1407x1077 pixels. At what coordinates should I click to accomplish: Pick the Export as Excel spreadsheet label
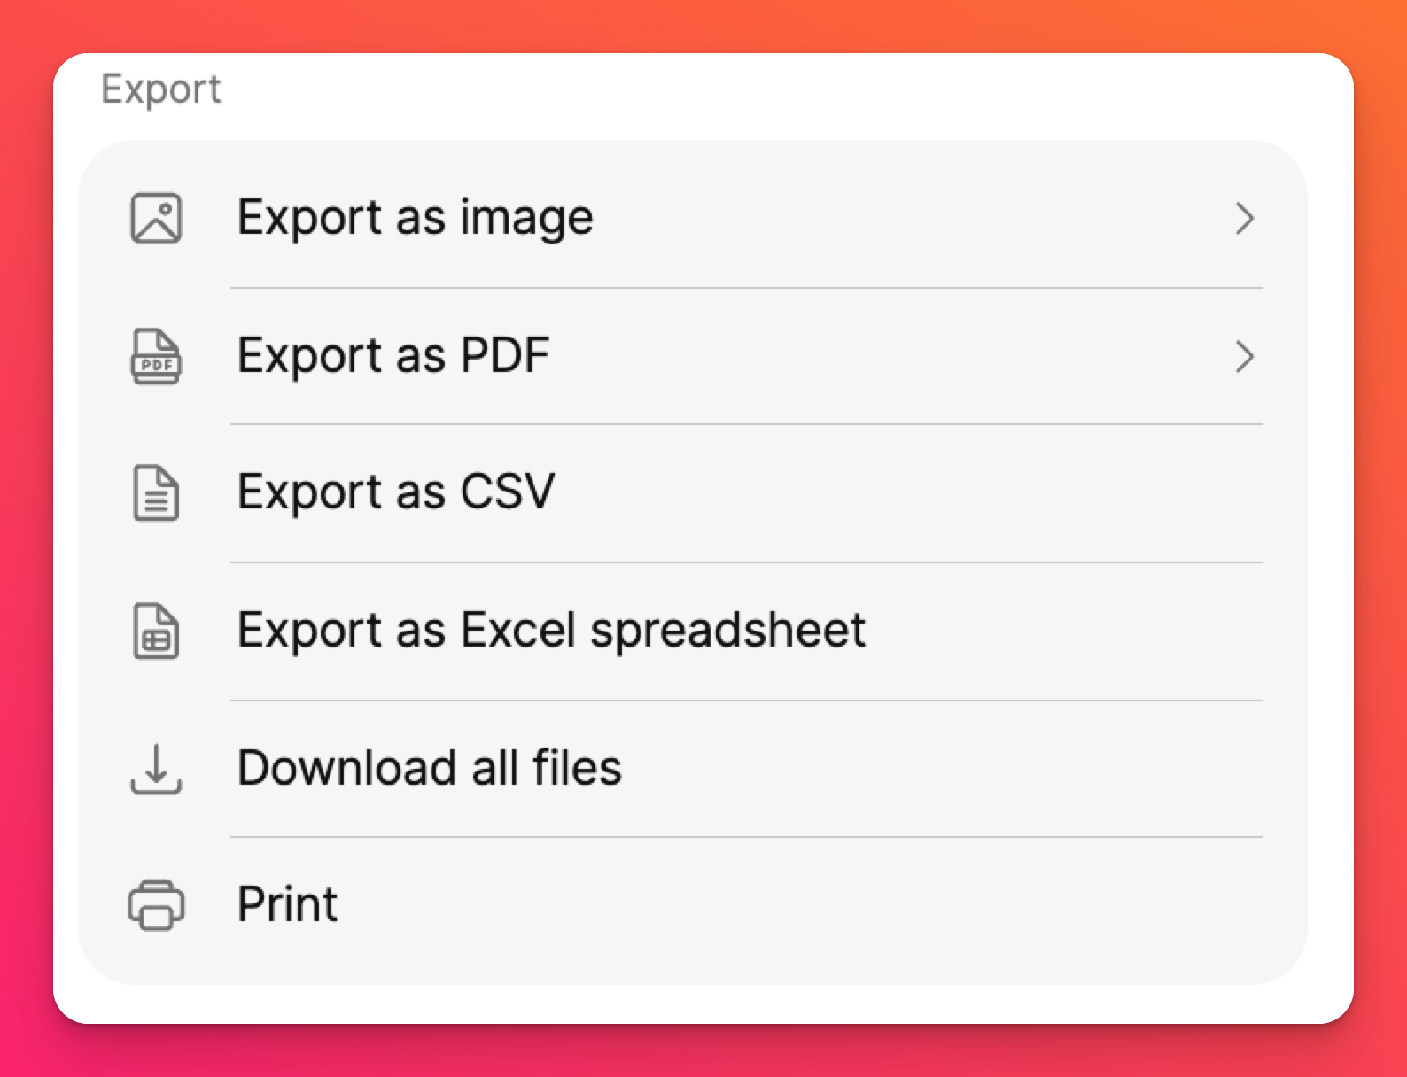click(x=551, y=631)
